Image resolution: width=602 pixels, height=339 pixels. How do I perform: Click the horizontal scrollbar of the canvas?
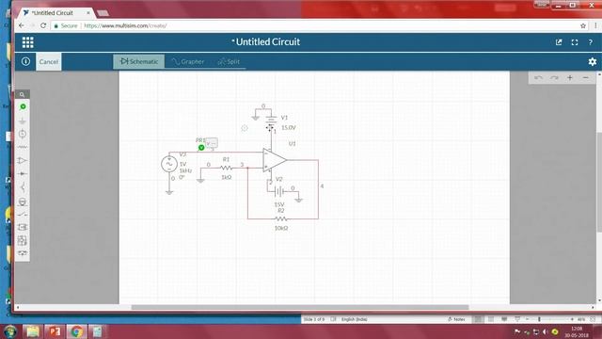coord(300,308)
